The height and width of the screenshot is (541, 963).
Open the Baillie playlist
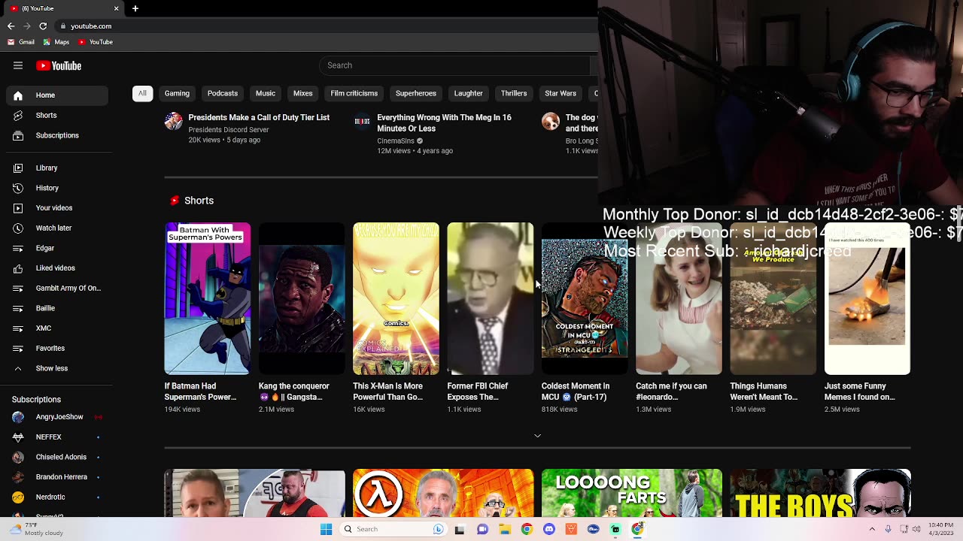tap(56, 308)
